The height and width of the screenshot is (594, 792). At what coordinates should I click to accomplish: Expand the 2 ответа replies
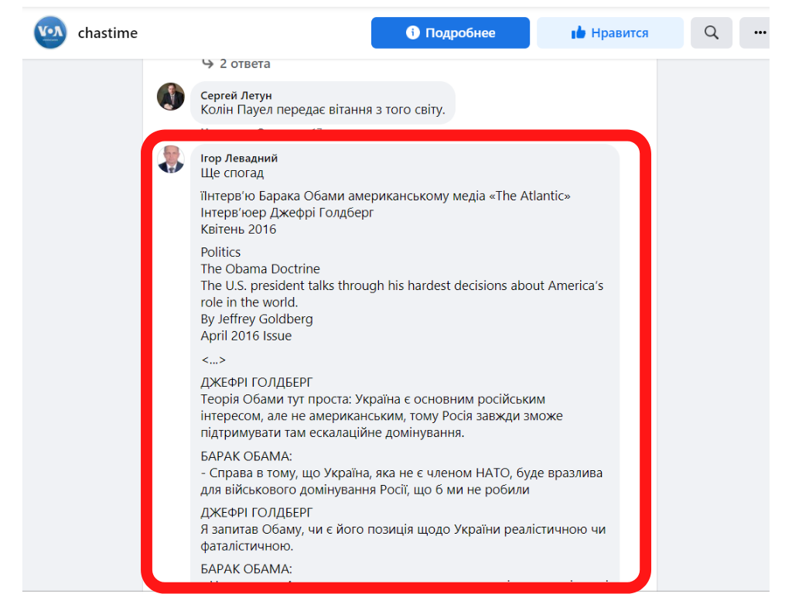(245, 63)
